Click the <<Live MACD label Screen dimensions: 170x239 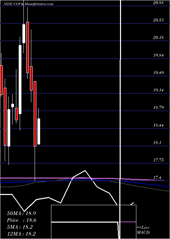pyautogui.click(x=143, y=230)
